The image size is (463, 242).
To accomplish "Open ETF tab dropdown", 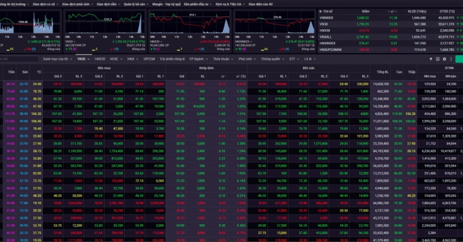I will point(294,59).
